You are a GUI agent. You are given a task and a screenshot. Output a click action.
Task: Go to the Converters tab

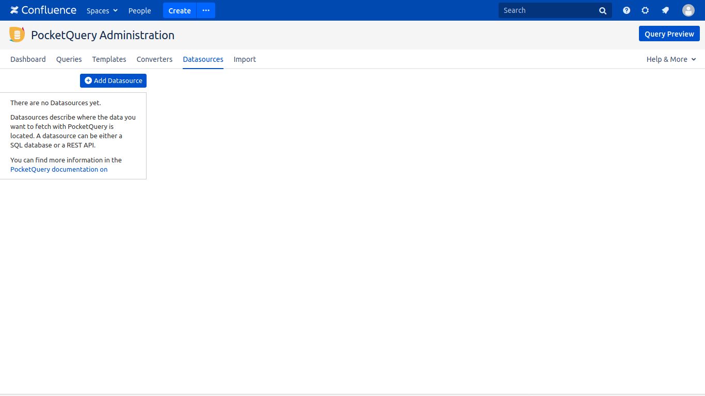click(x=154, y=59)
